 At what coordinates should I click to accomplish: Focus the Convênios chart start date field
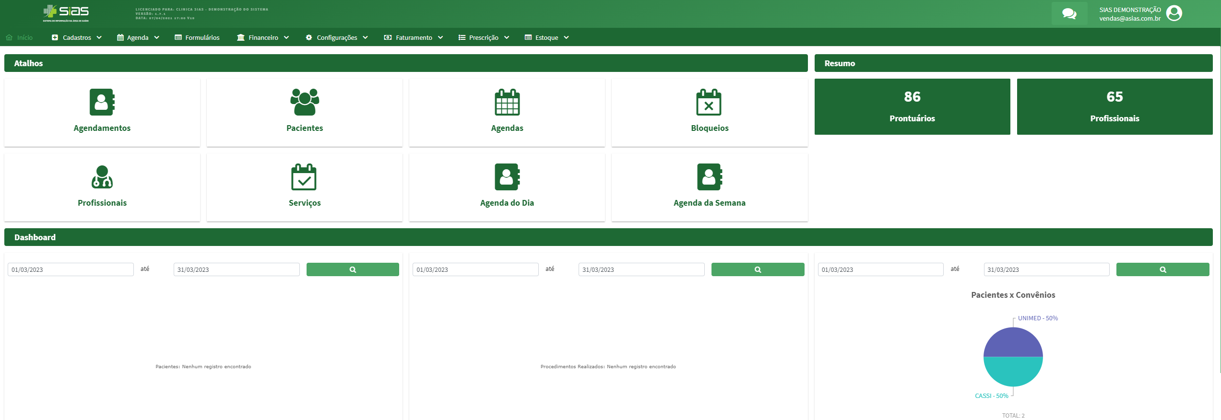pos(881,269)
